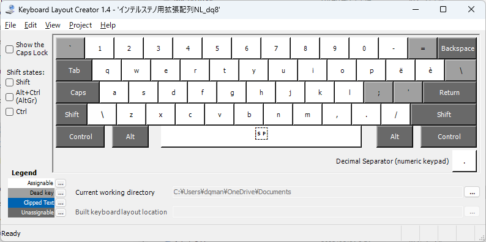Click the ë key

401,70
